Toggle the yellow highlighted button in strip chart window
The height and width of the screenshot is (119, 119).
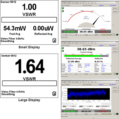[106, 114]
